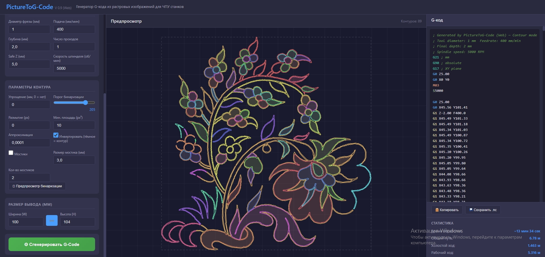
Task: Click the Скорость шпинделя input showing 5000
Action: pos(74,68)
